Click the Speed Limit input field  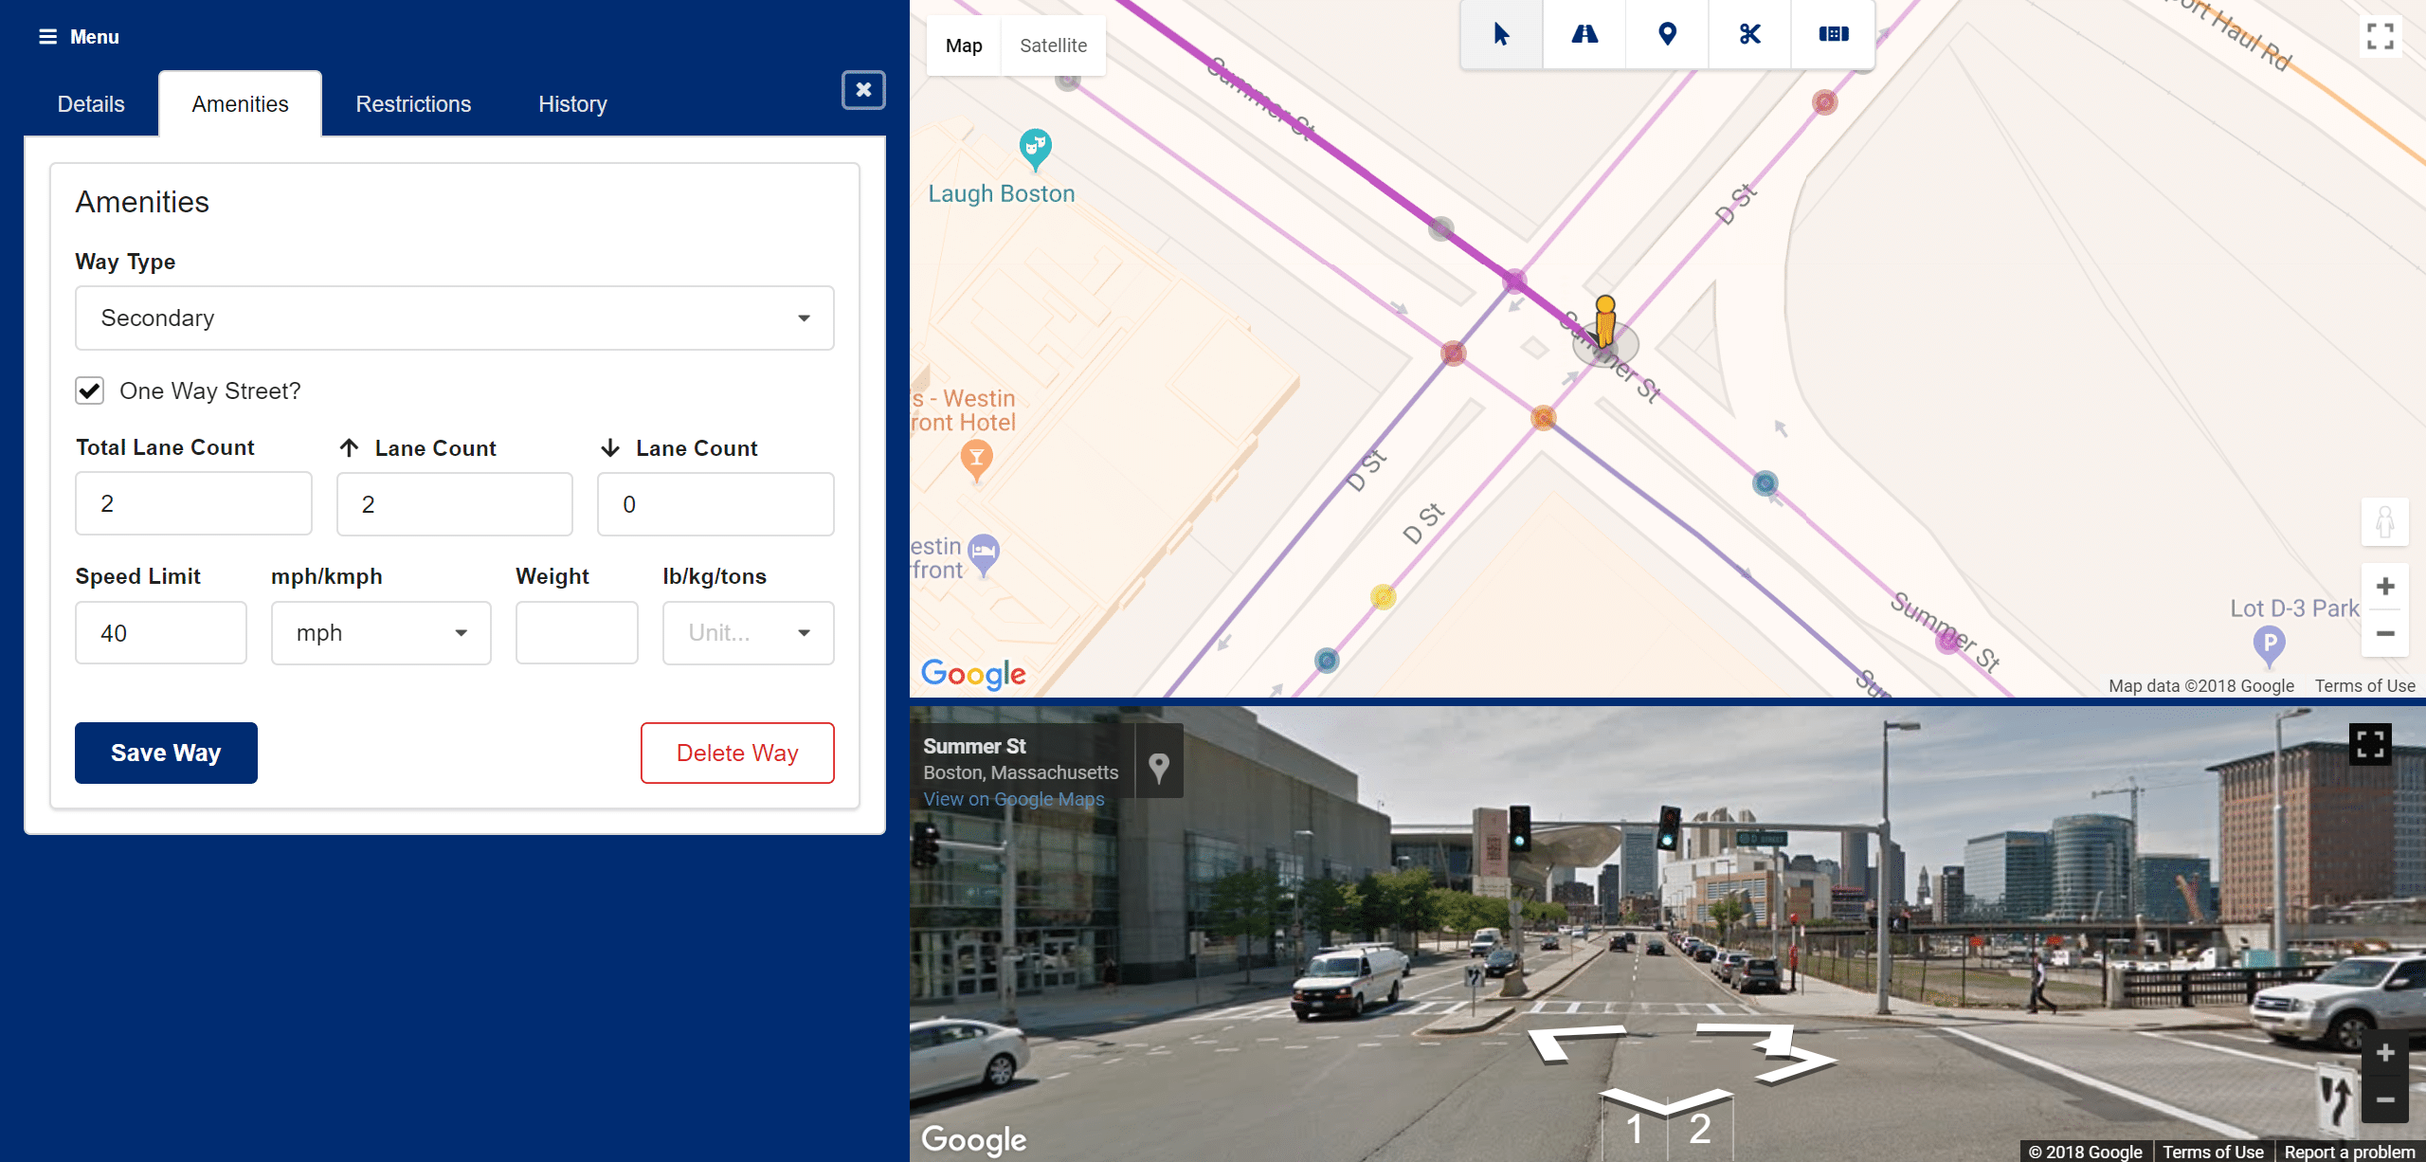pos(159,633)
